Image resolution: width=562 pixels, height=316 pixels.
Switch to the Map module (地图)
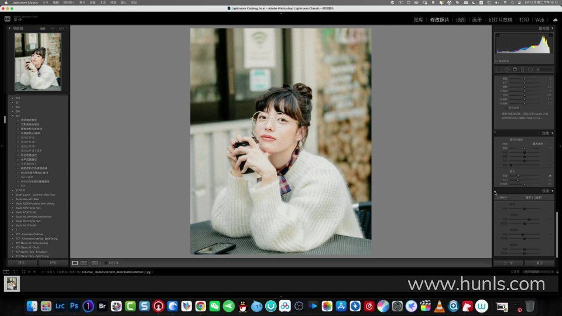click(x=460, y=19)
